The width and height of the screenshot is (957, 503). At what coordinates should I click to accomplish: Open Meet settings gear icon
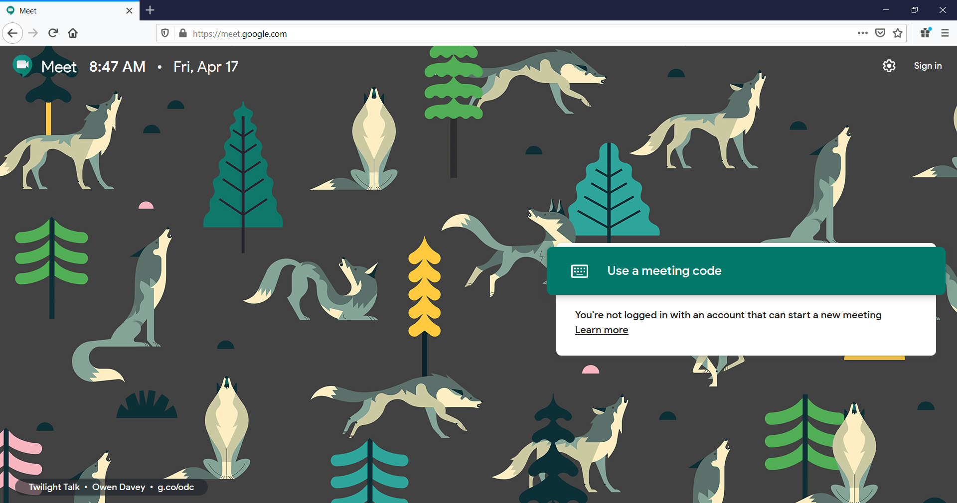point(889,66)
